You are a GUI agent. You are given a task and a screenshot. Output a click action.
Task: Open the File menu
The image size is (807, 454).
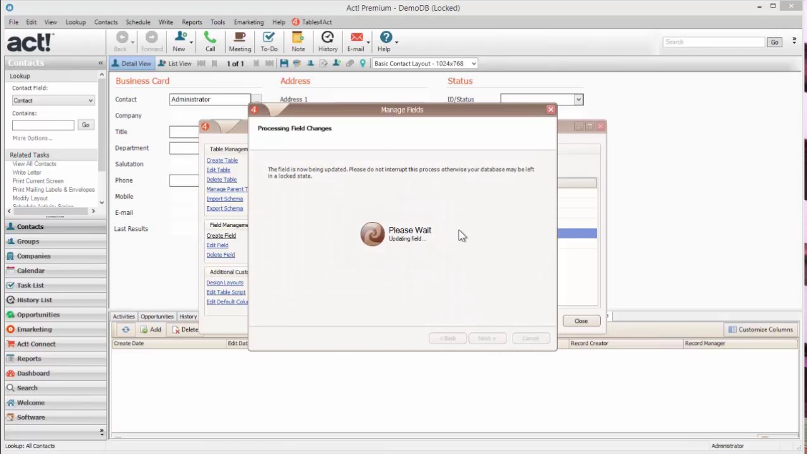pyautogui.click(x=13, y=22)
